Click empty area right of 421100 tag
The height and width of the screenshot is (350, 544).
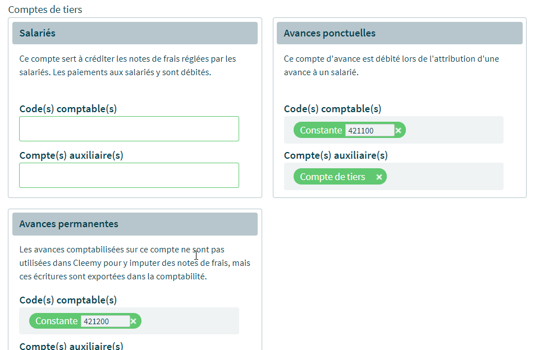(x=454, y=130)
